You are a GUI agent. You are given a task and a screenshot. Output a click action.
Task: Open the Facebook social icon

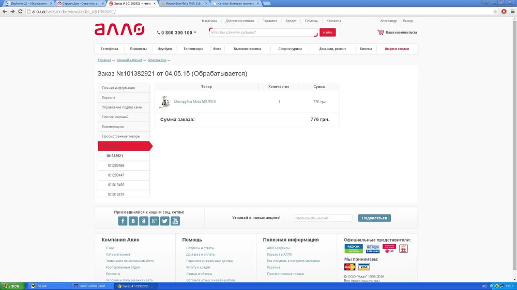coord(123,221)
